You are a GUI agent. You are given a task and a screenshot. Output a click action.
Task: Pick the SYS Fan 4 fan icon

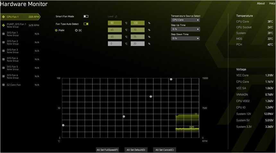[4, 59]
